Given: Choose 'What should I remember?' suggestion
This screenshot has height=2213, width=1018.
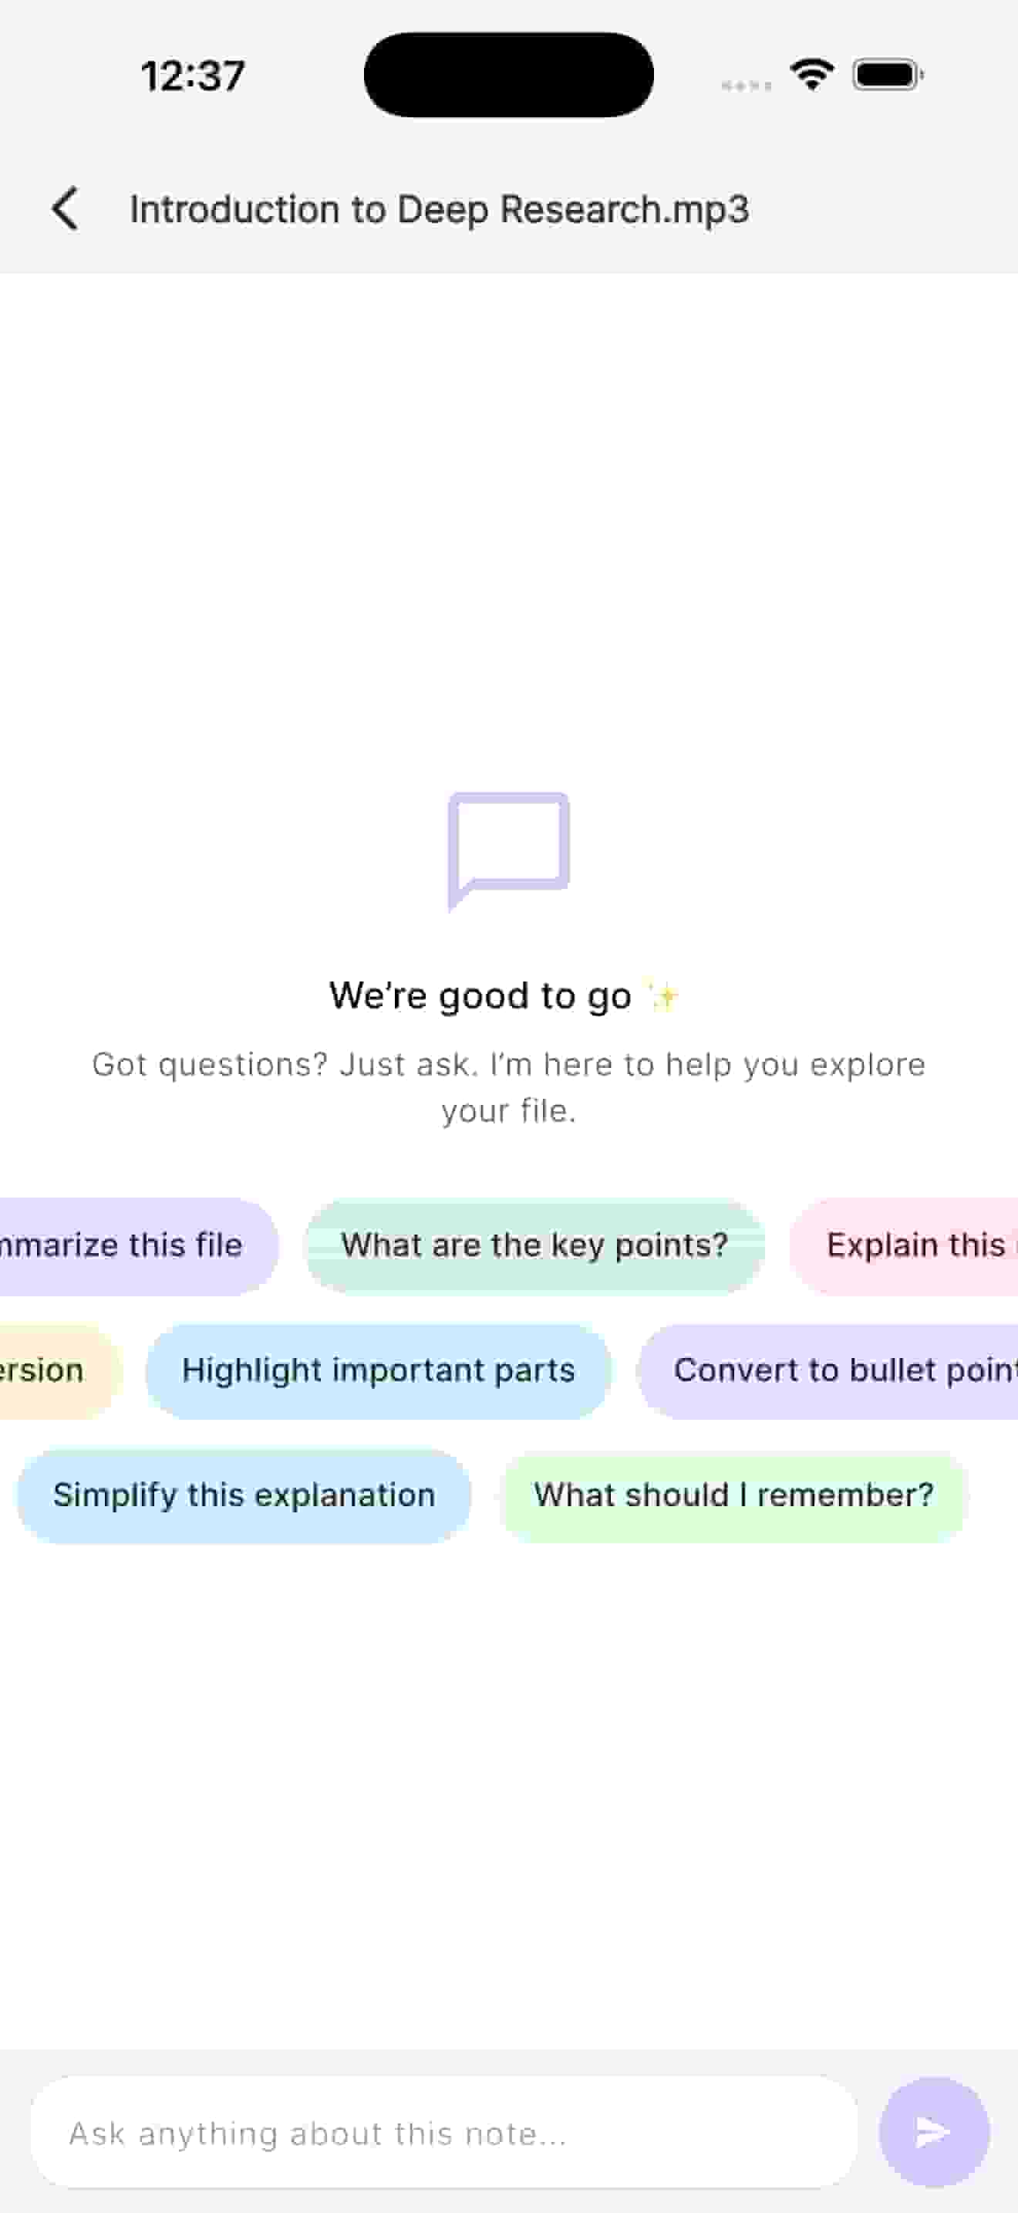Looking at the screenshot, I should [734, 1495].
